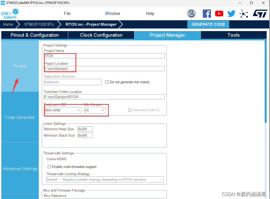Screen dimensions: 270x199
Task: Click the Minimum Stack Size field
Action: [x=85, y=135]
